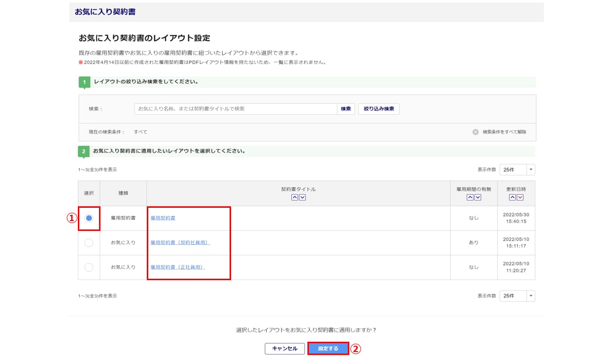Select the 雇用契約書 row radio button
The height and width of the screenshot is (357, 604).
click(x=89, y=218)
